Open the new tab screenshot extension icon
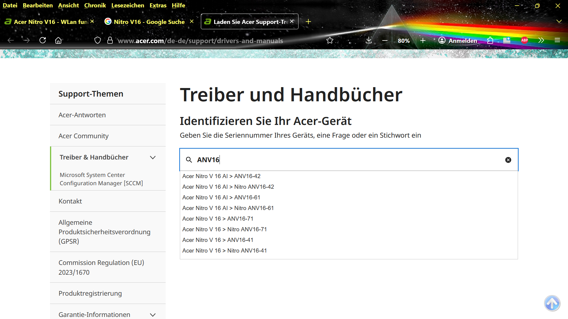 click(x=507, y=40)
